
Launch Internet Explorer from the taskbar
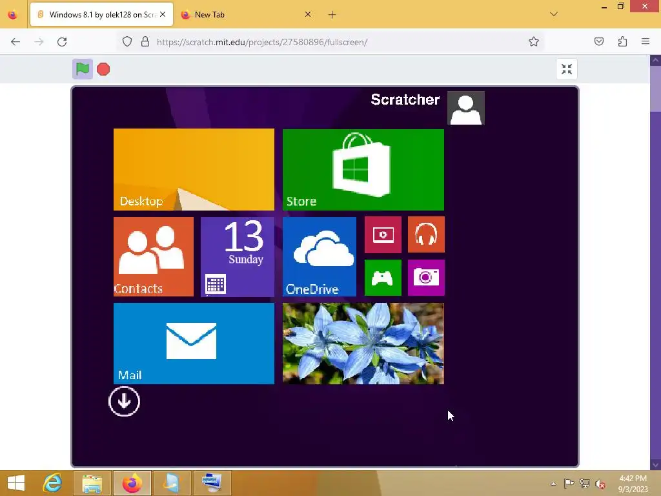coord(52,483)
